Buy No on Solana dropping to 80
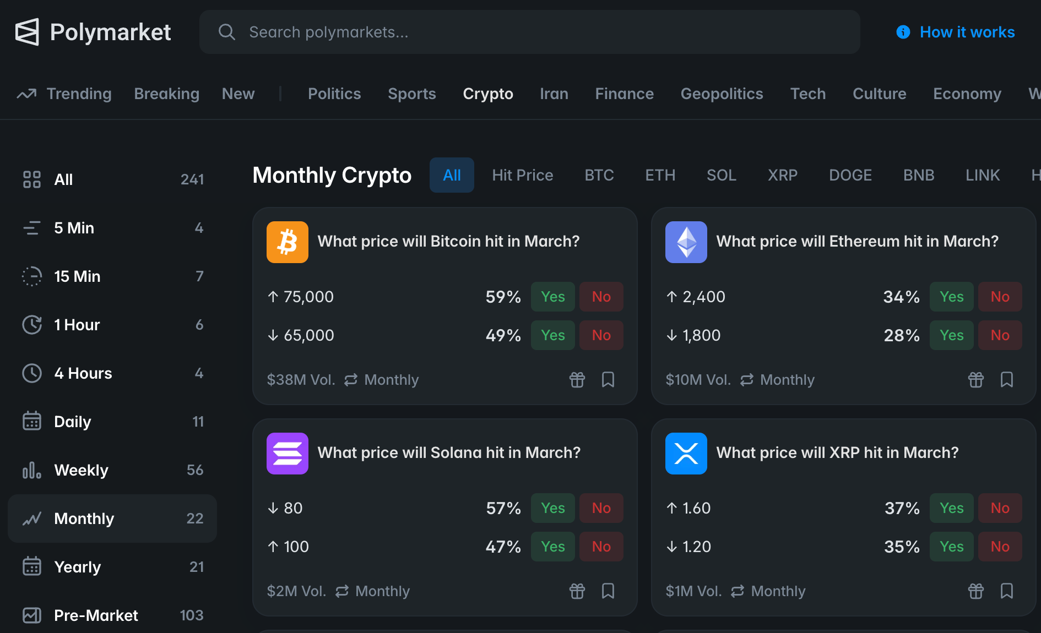Screen dimensions: 1041x633 tap(601, 508)
